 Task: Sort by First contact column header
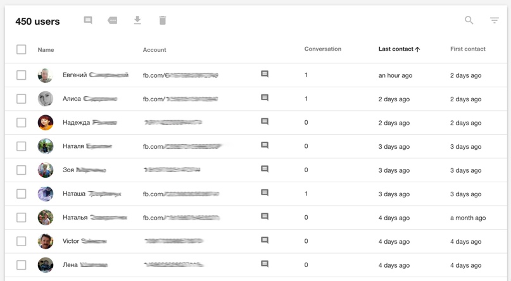tap(468, 49)
